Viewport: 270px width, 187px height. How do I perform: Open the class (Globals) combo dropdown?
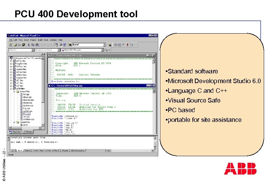[x=33, y=50]
